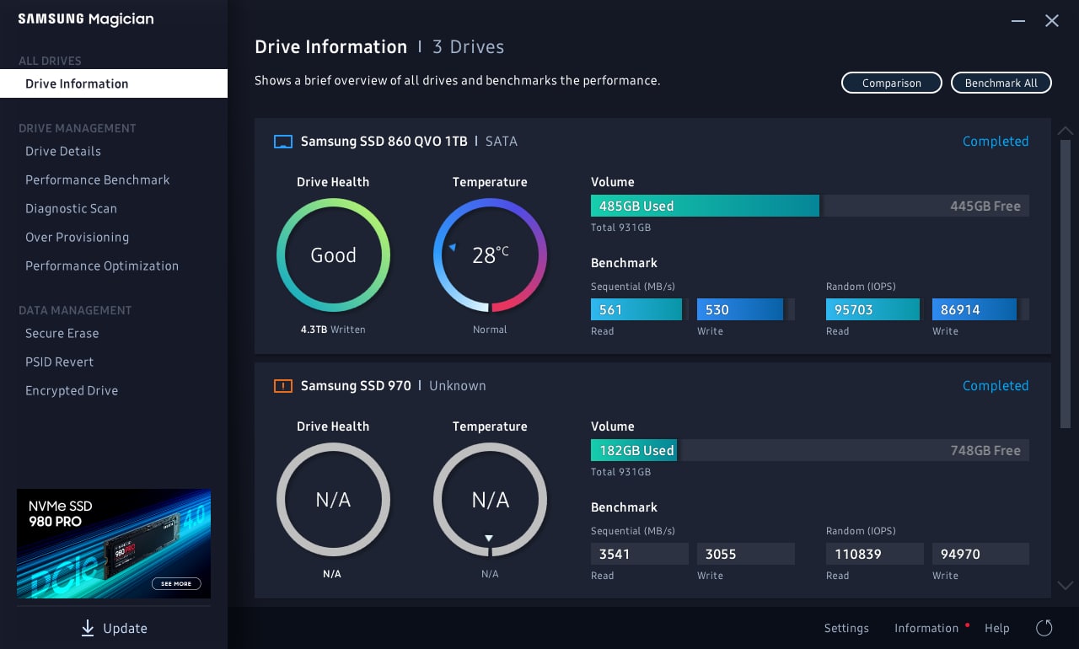Click the 485GB Used volume bar
The image size is (1079, 649).
pos(705,206)
